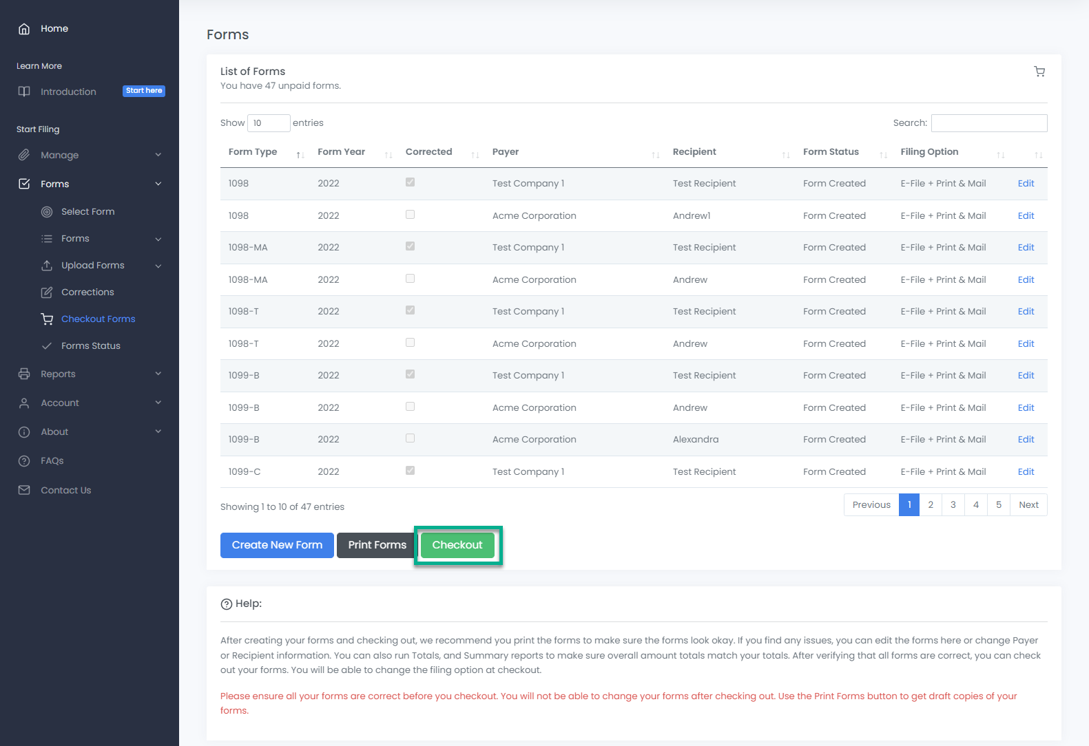Click the Select Form target icon
Screen dimensions: 1089x746
tap(47, 212)
